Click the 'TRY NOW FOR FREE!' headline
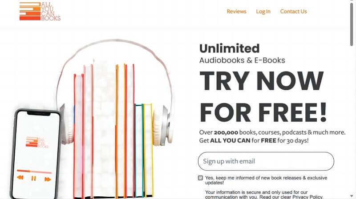Screen dimensions: 356x199 pyautogui.click(x=263, y=96)
